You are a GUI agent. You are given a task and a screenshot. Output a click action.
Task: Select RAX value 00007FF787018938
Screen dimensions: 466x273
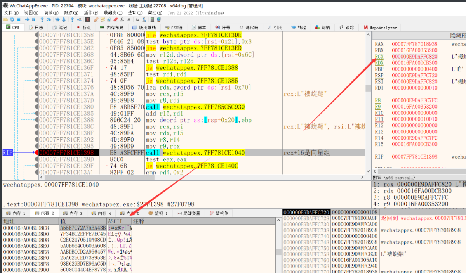414,44
